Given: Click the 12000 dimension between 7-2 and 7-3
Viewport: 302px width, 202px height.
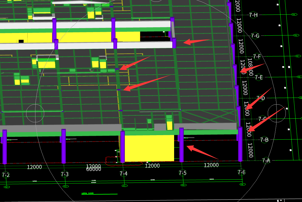Looking at the screenshot, I should point(34,167).
